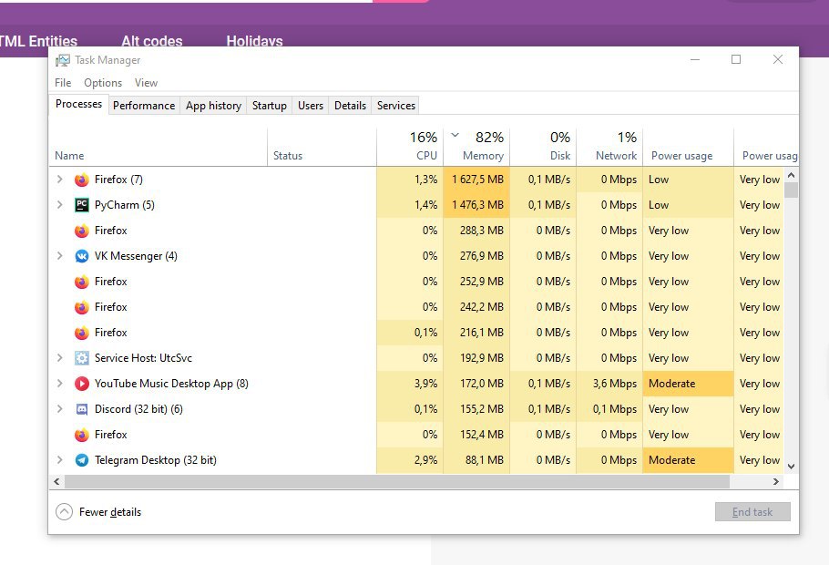Click the 88,1 MB memory value
The height and width of the screenshot is (565, 829).
click(x=485, y=460)
